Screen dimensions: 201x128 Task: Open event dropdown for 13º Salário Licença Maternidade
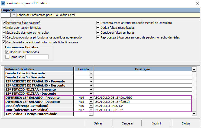point(91,114)
